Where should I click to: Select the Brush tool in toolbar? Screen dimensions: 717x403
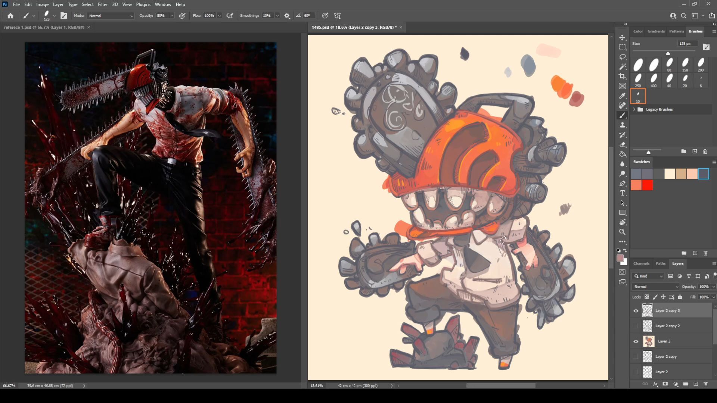pos(622,116)
